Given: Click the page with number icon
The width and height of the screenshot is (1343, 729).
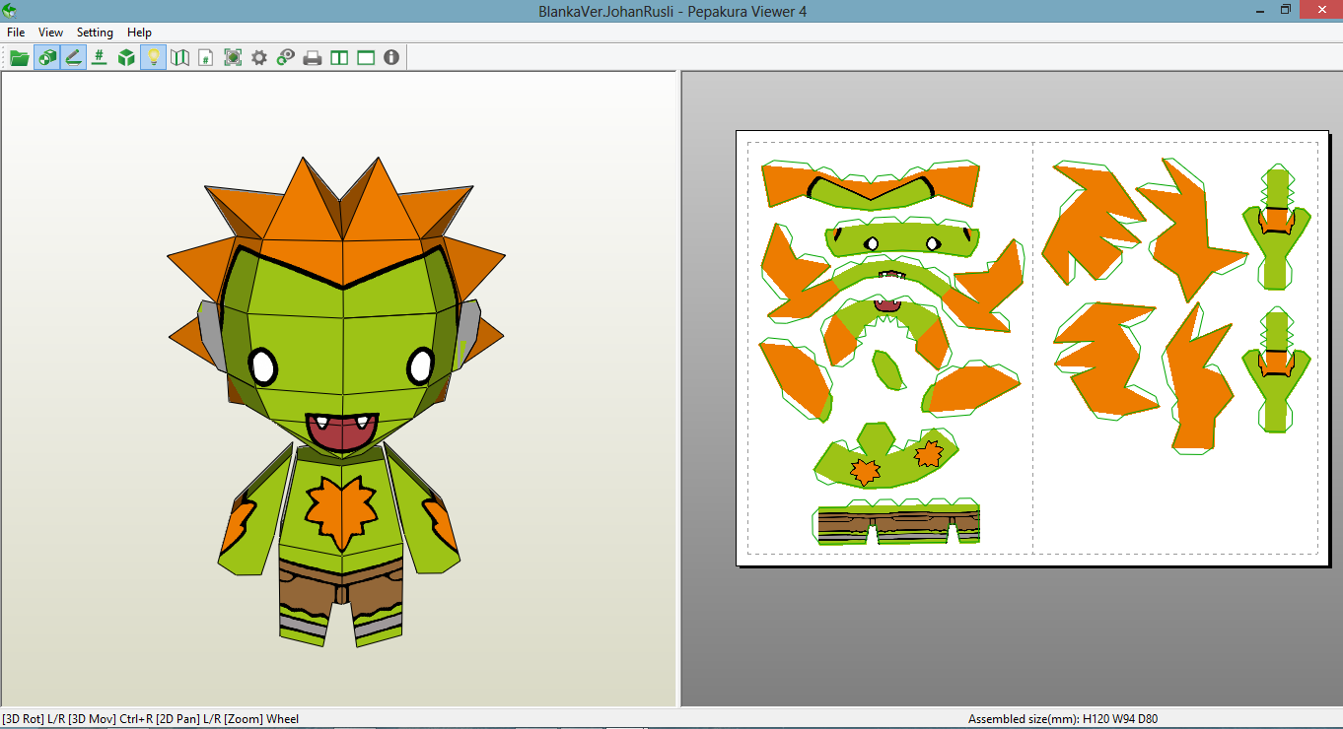Looking at the screenshot, I should pos(205,58).
